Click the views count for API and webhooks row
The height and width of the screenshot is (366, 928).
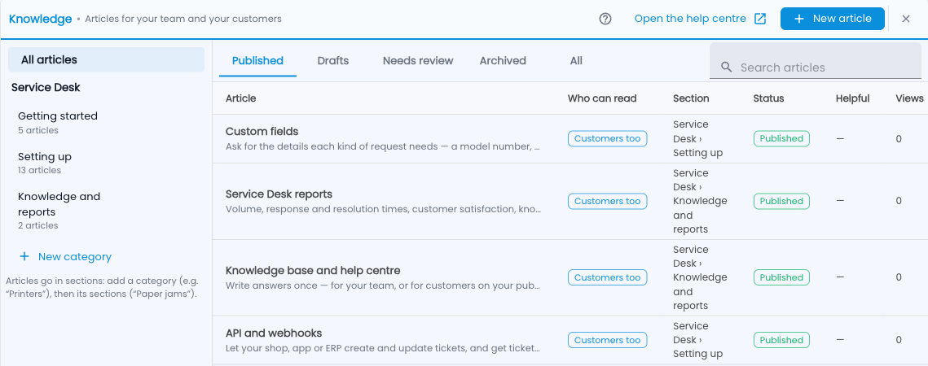(899, 340)
